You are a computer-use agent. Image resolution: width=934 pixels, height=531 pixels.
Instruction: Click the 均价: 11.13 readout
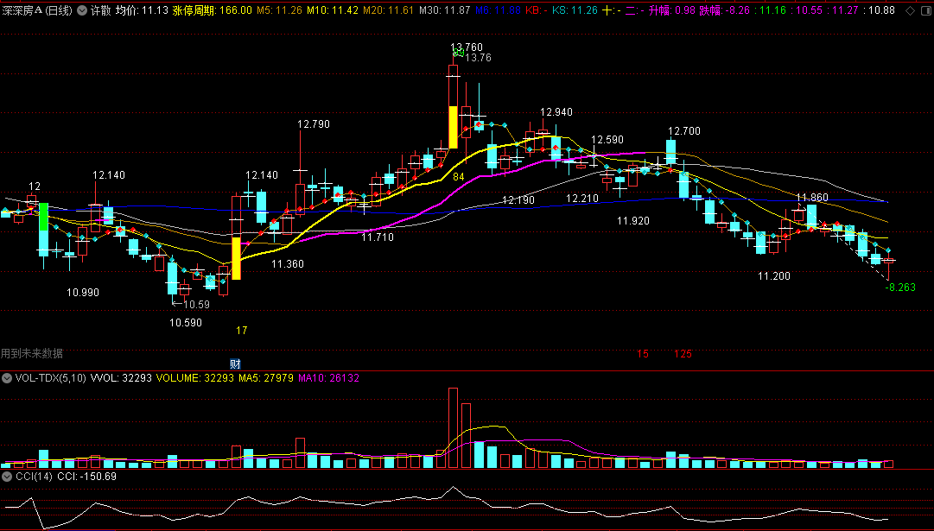click(142, 10)
